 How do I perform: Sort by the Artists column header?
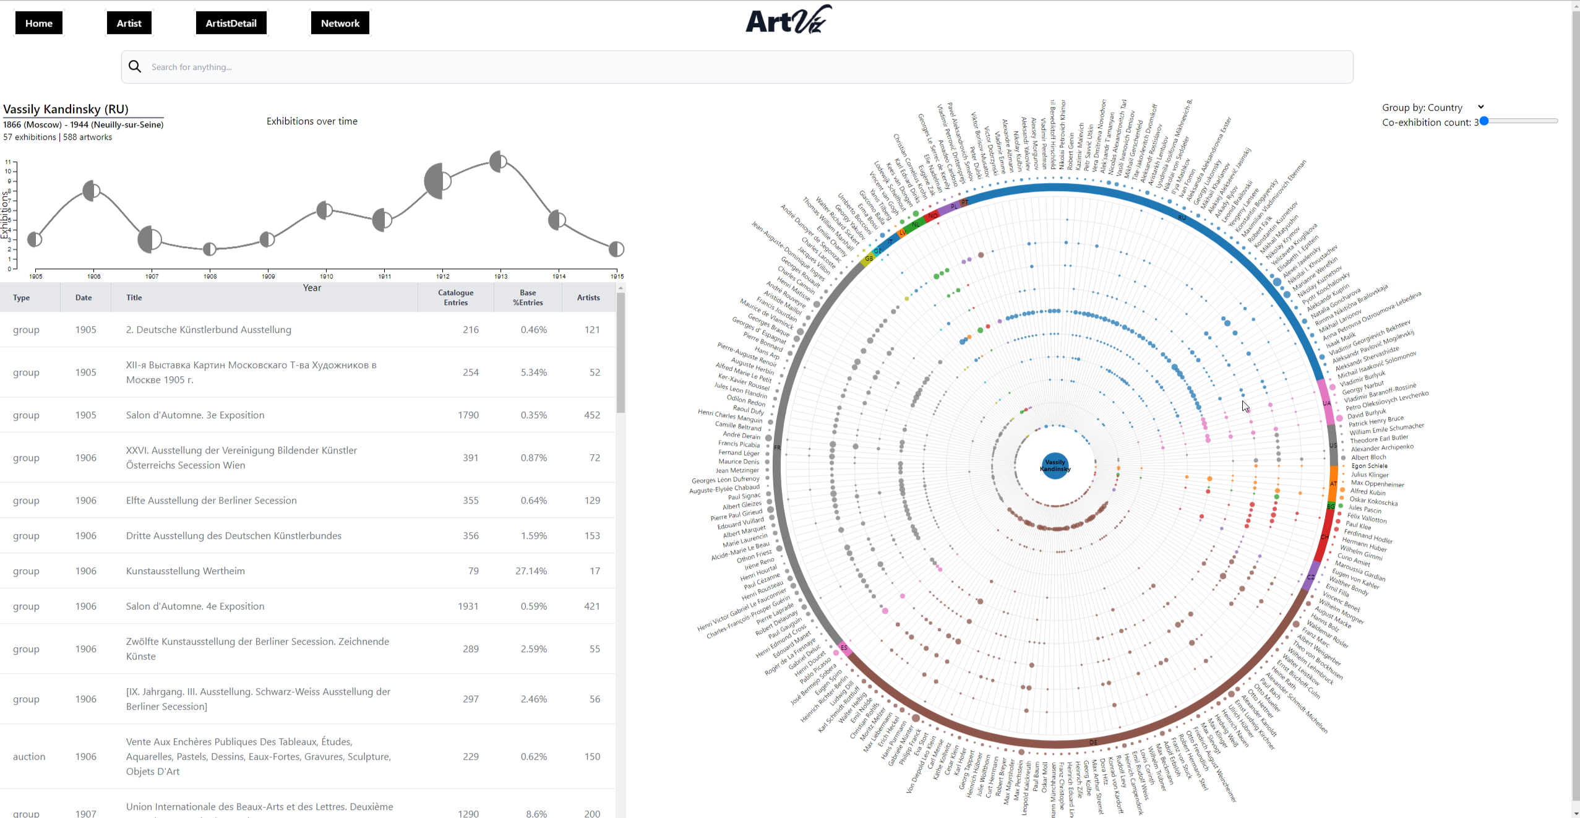click(x=588, y=298)
